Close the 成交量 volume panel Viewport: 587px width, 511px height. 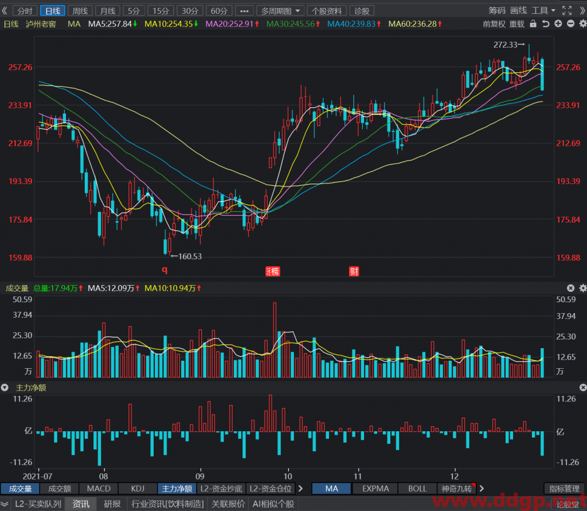pyautogui.click(x=570, y=288)
